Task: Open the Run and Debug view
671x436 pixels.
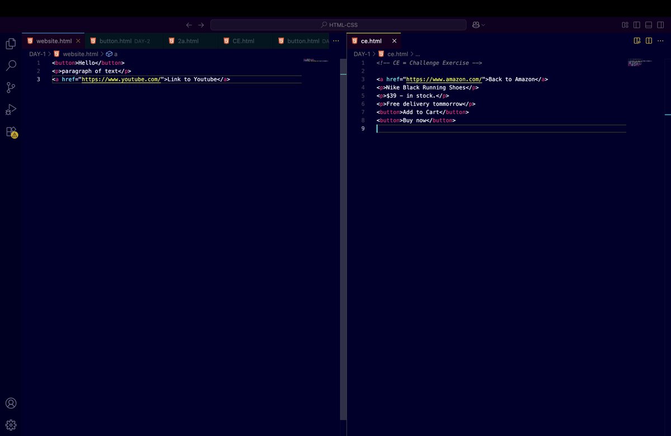Action: (x=11, y=110)
